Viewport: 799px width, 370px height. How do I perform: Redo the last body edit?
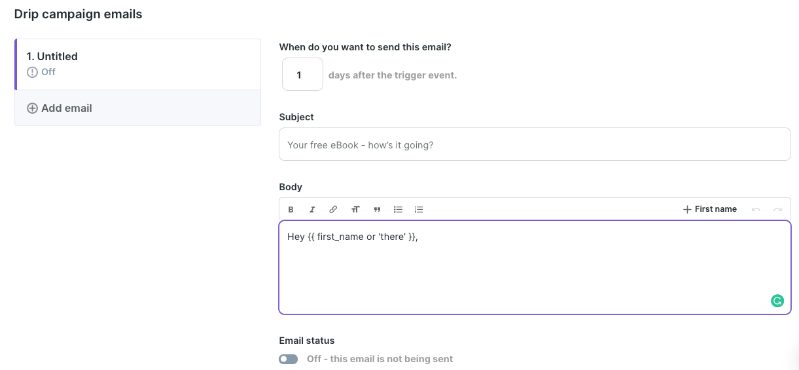pyautogui.click(x=777, y=210)
